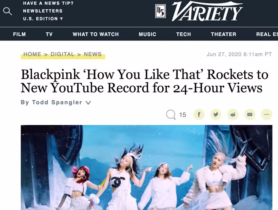Open the What To Watch section

tap(96, 34)
